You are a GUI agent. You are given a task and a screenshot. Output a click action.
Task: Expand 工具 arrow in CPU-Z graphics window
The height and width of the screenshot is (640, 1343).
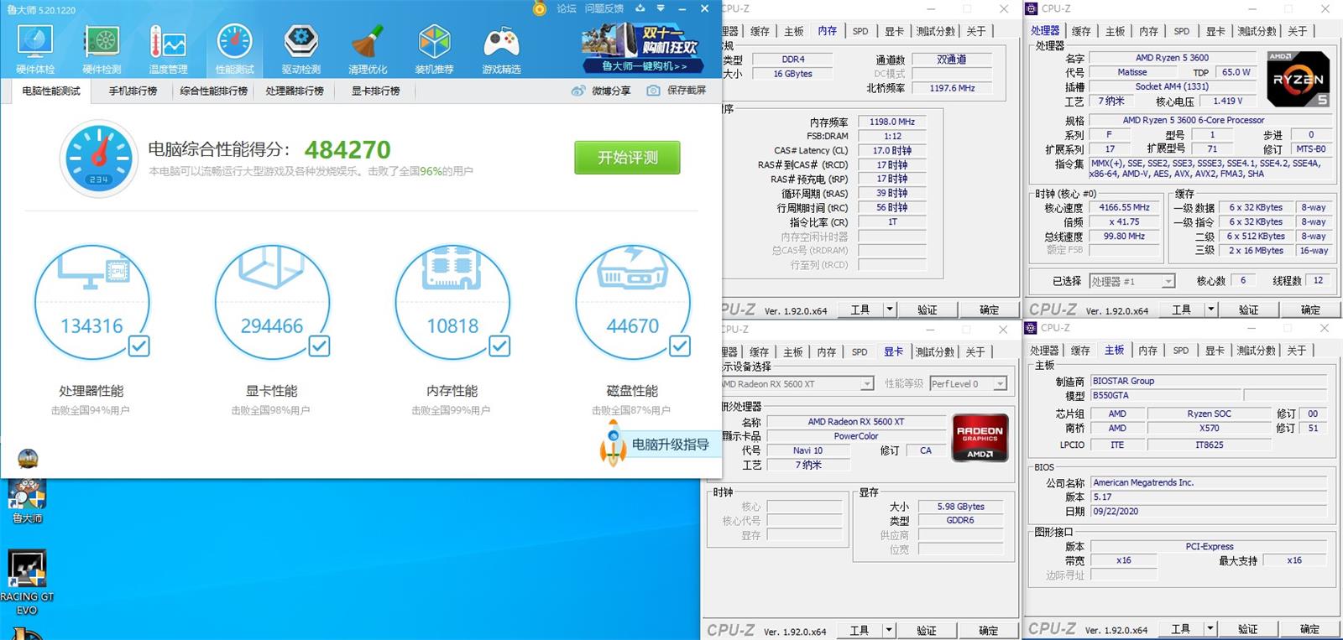pos(889,630)
